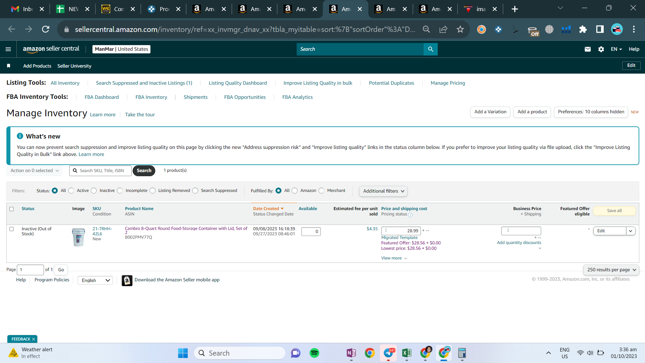This screenshot has height=363, width=645.
Task: Click the Search SKU, Title, ISBN field
Action: pos(100,171)
